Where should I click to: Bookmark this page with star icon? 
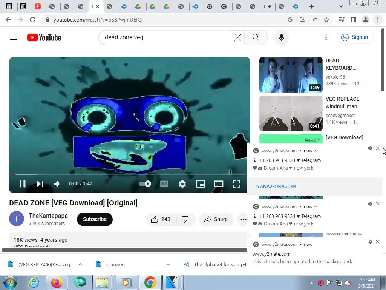point(326,20)
